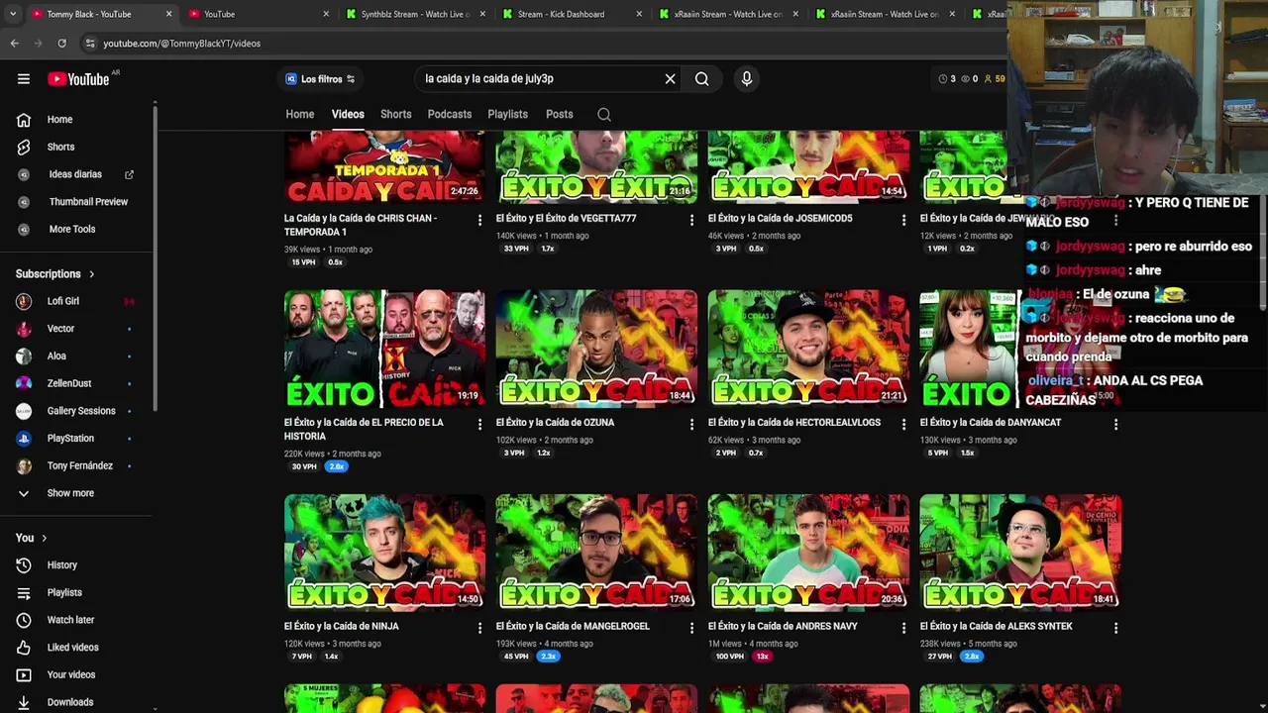Expand the You section
This screenshot has height=713, width=1268.
pos(31,538)
